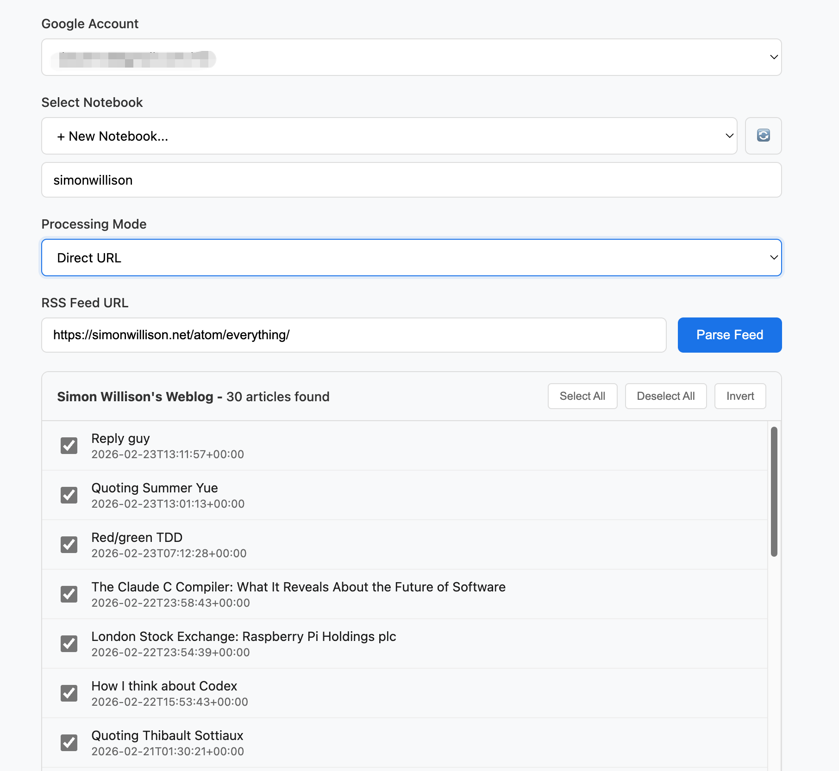Click timestamp 2026-02-23T13:01:13+00:00
Image resolution: width=839 pixels, height=771 pixels.
point(168,504)
